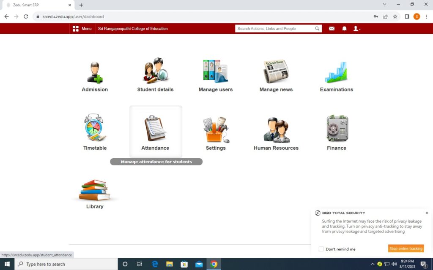Viewport: 433px width, 270px height.
Task: Expand the Chrome tab search chevron
Action: coord(384,5)
